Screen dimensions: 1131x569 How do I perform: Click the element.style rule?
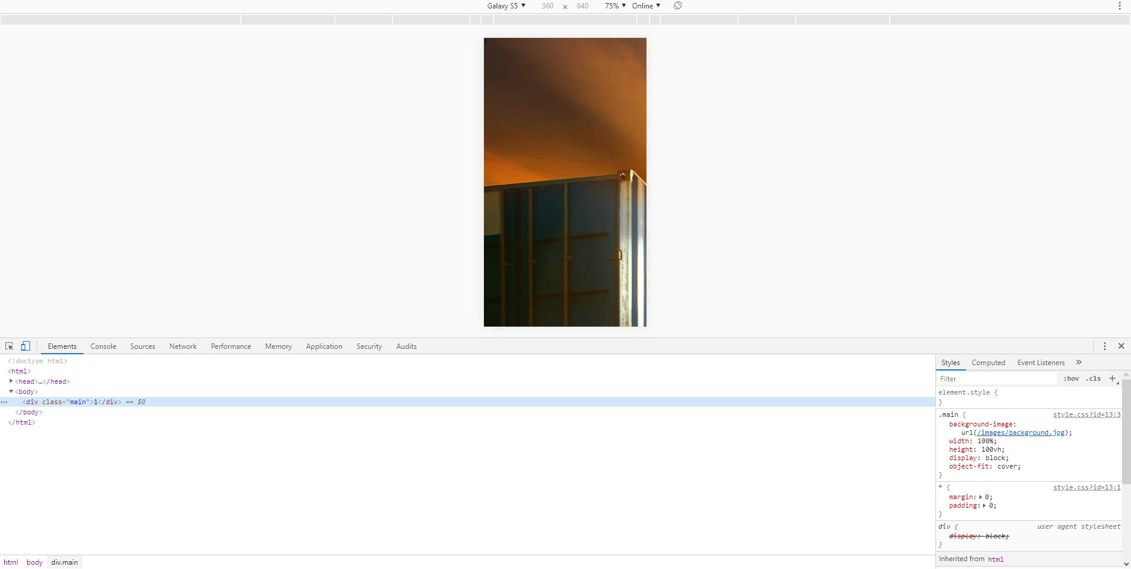[x=968, y=392]
